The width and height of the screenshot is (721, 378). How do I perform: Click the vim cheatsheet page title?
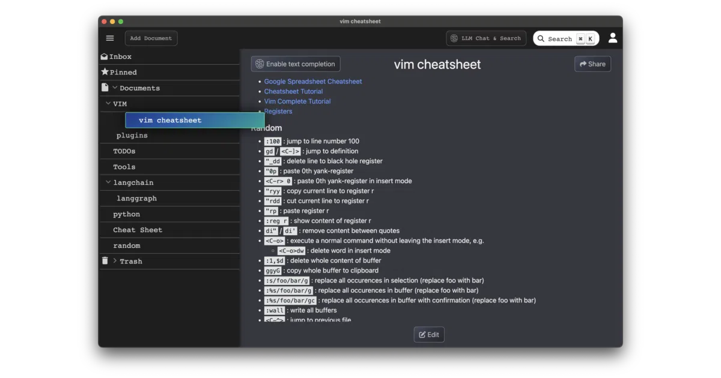click(x=437, y=65)
